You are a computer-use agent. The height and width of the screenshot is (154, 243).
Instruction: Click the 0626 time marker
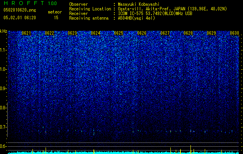pyautogui.click(x=142, y=33)
